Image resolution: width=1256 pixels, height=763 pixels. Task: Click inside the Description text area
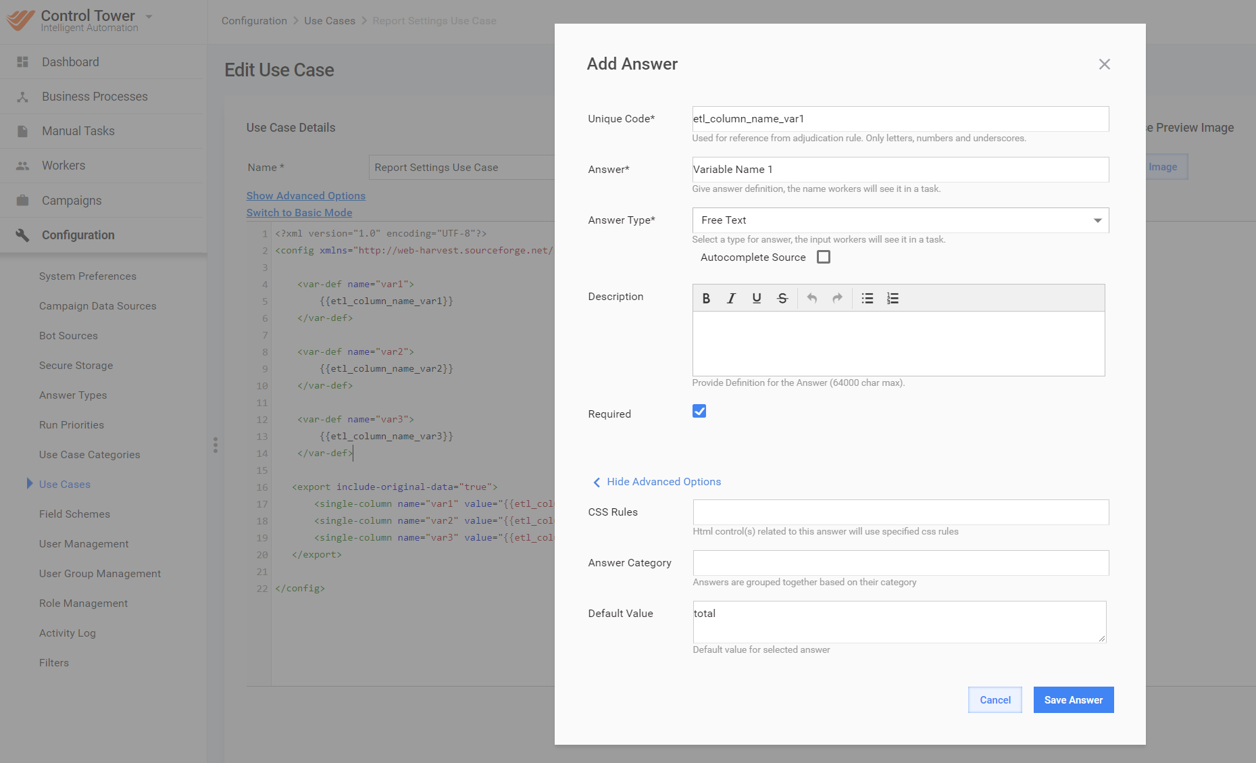[899, 343]
